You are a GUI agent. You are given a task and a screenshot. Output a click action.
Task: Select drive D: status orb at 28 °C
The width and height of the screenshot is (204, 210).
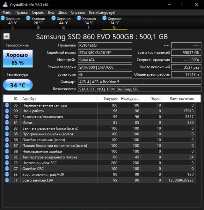click(x=29, y=19)
